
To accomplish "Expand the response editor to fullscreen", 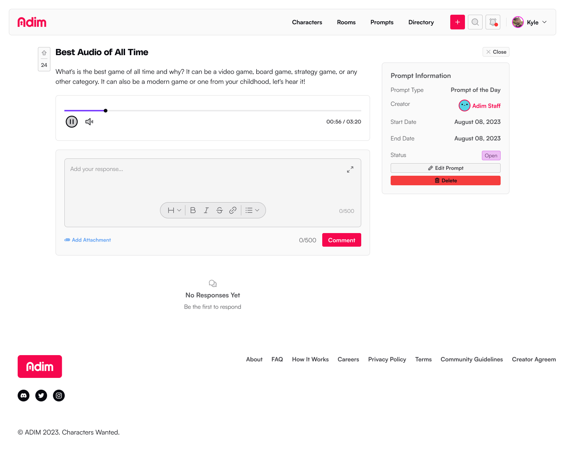I will coord(350,169).
